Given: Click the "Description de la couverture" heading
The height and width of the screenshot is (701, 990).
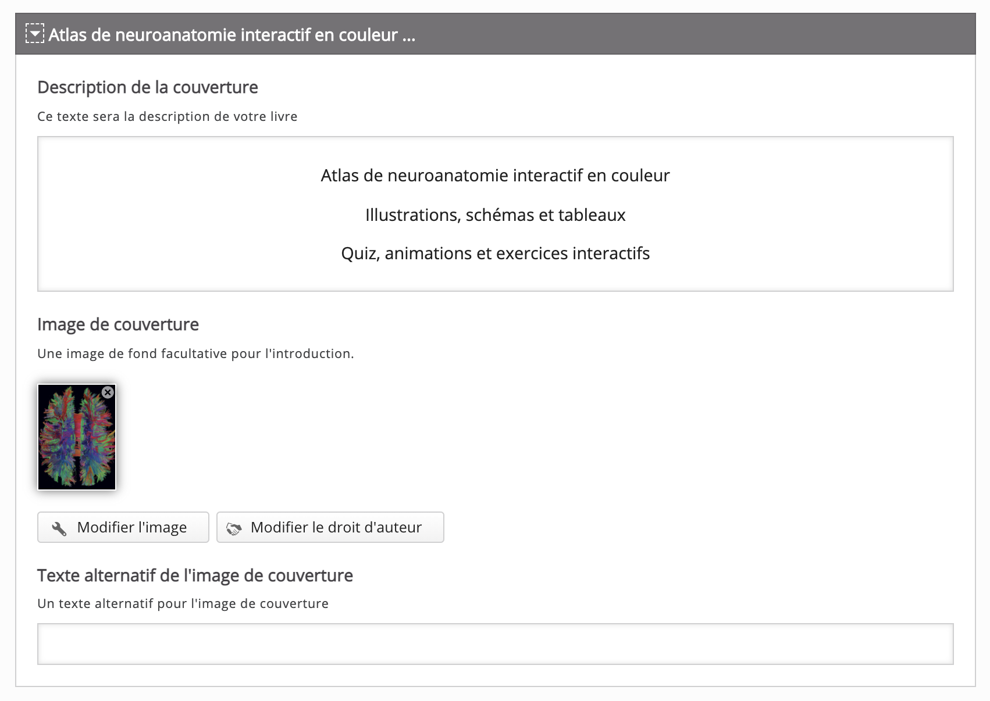Looking at the screenshot, I should tap(148, 87).
